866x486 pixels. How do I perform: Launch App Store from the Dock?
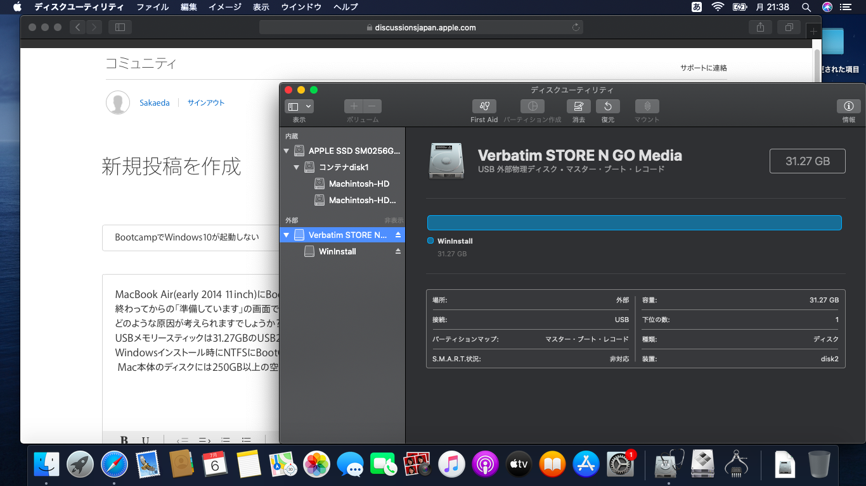[x=586, y=464]
